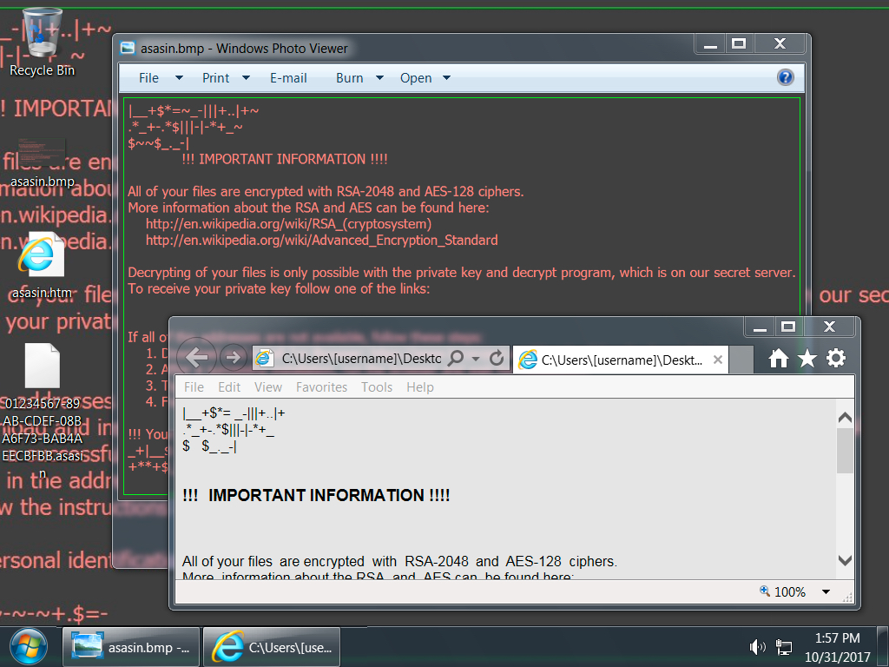
Task: Open the IE Tools menu
Action: tap(377, 386)
